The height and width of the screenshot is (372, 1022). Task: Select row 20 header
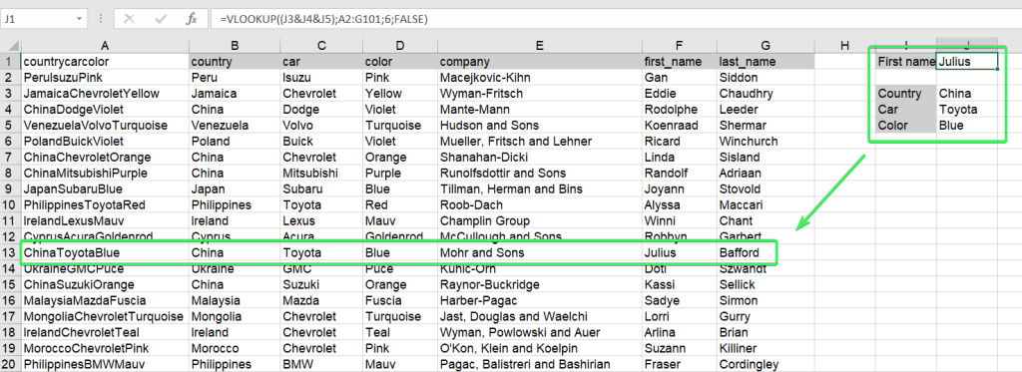(10, 364)
